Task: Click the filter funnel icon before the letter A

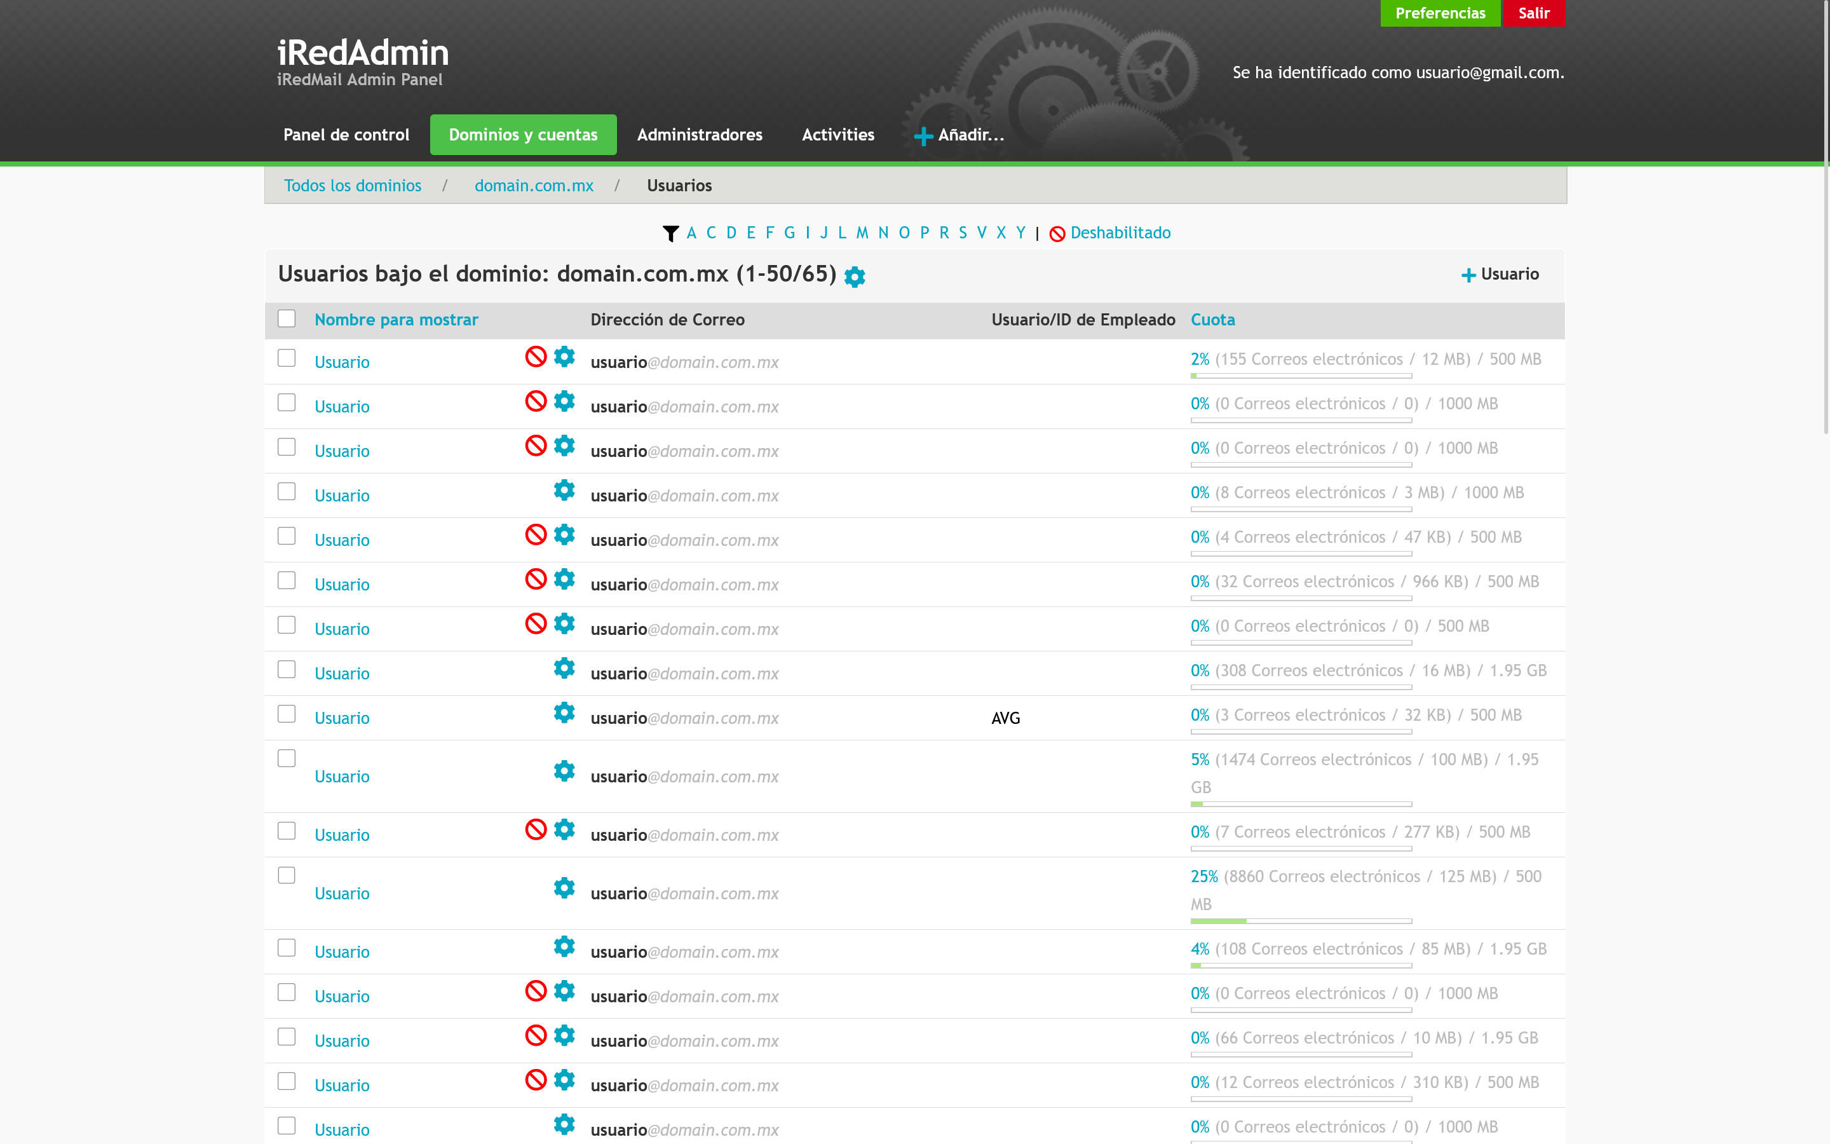Action: (x=670, y=234)
